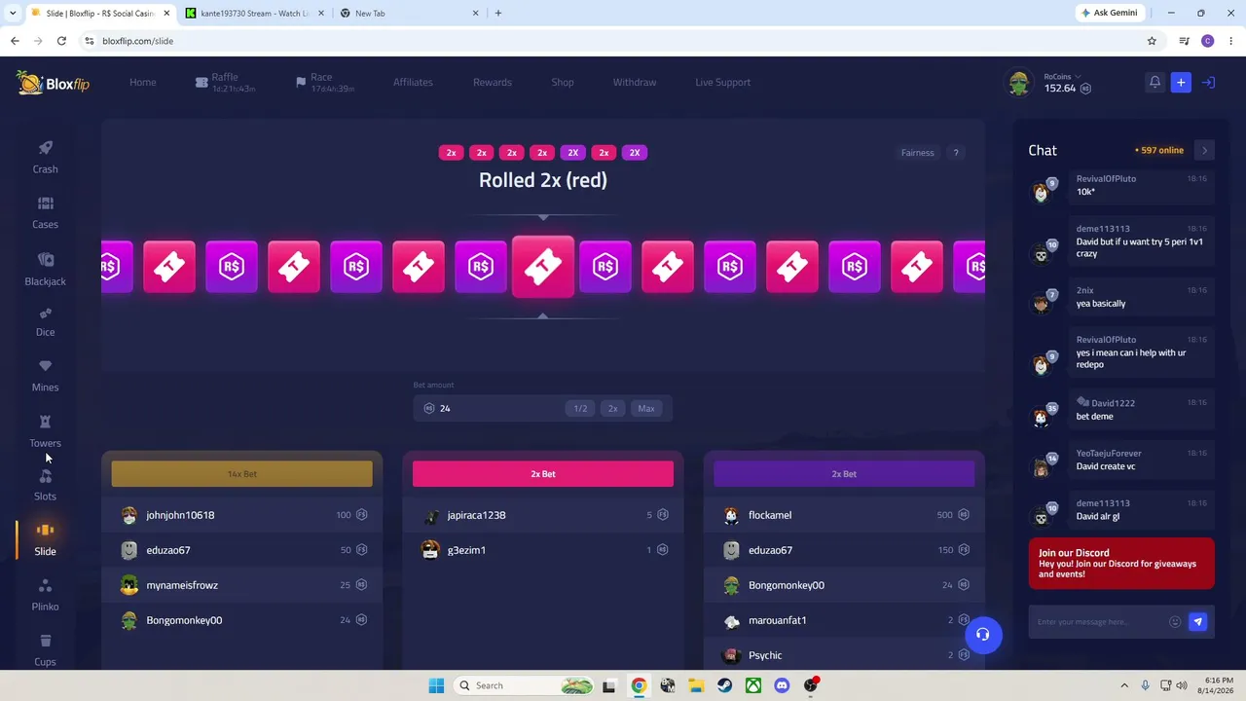Open Blackjack from the sidebar
This screenshot has width=1246, height=701.
coord(45,269)
